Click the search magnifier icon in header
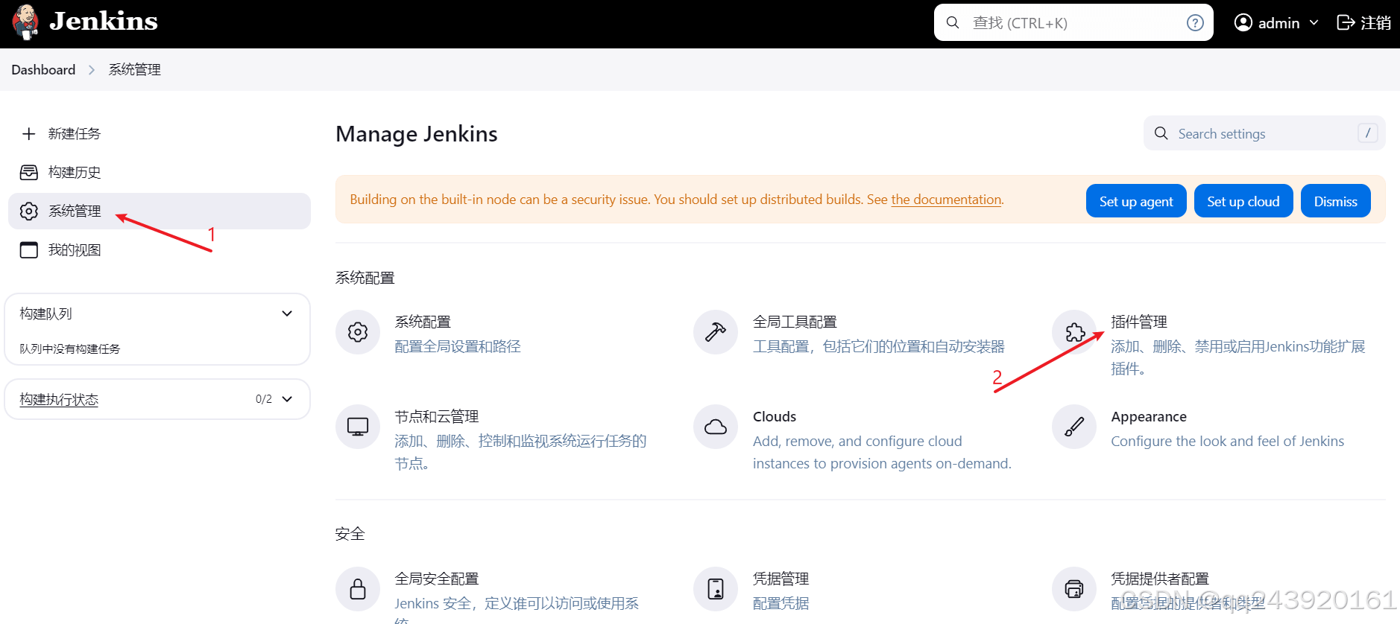Image resolution: width=1400 pixels, height=624 pixels. point(953,22)
